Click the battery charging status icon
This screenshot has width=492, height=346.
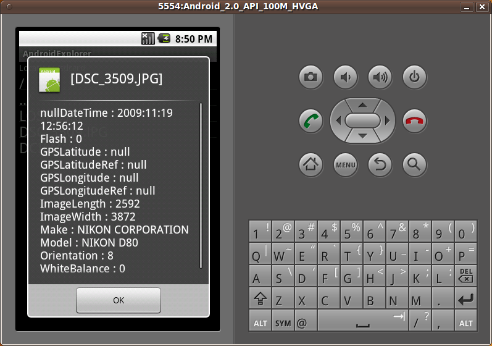164,39
